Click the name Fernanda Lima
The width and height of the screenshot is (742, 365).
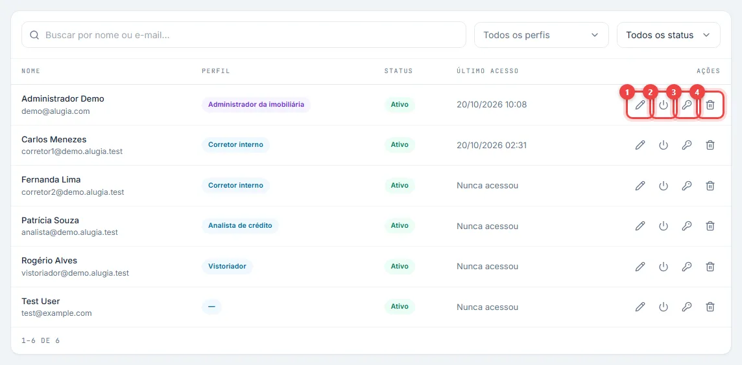tap(51, 179)
